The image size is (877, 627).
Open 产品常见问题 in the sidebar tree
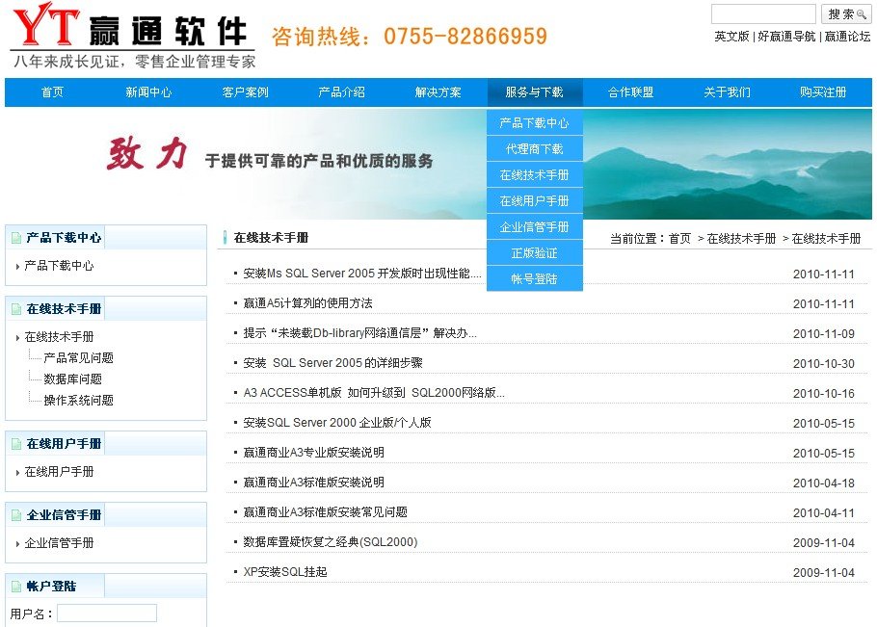point(78,358)
